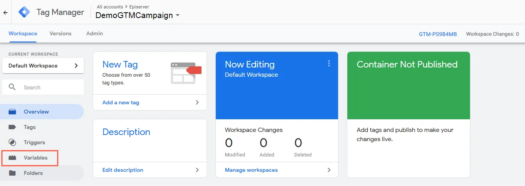Click the back arrow icon
Viewport: 525px width, 186px height.
point(5,12)
